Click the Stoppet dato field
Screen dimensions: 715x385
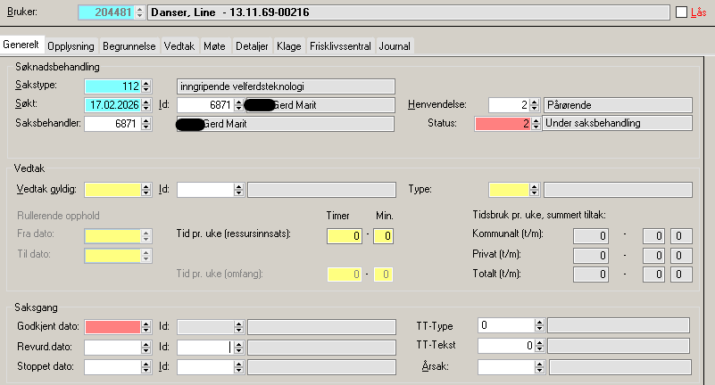112,366
